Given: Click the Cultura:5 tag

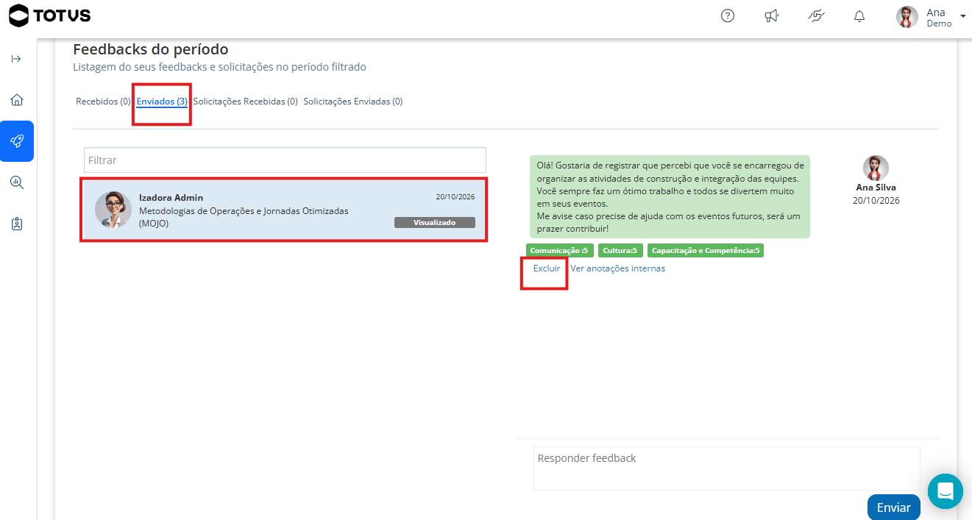Looking at the screenshot, I should [620, 251].
